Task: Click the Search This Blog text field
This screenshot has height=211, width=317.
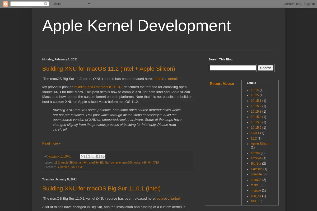Action: (233, 68)
